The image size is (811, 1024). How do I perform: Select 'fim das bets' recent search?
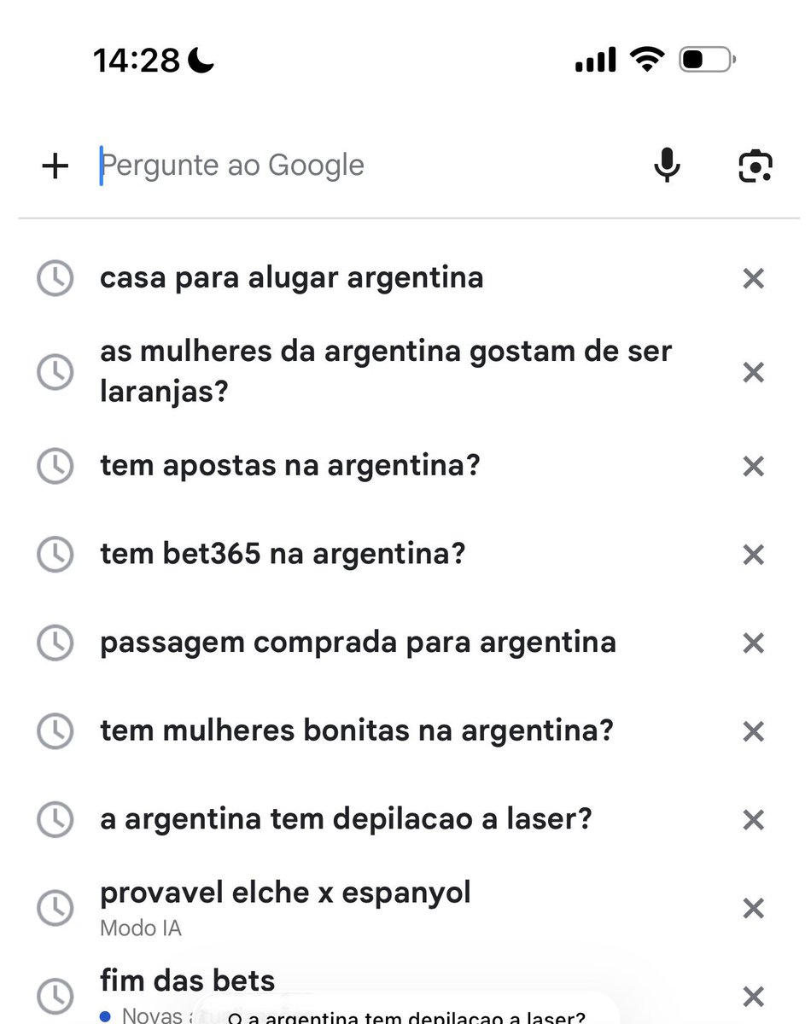188,980
